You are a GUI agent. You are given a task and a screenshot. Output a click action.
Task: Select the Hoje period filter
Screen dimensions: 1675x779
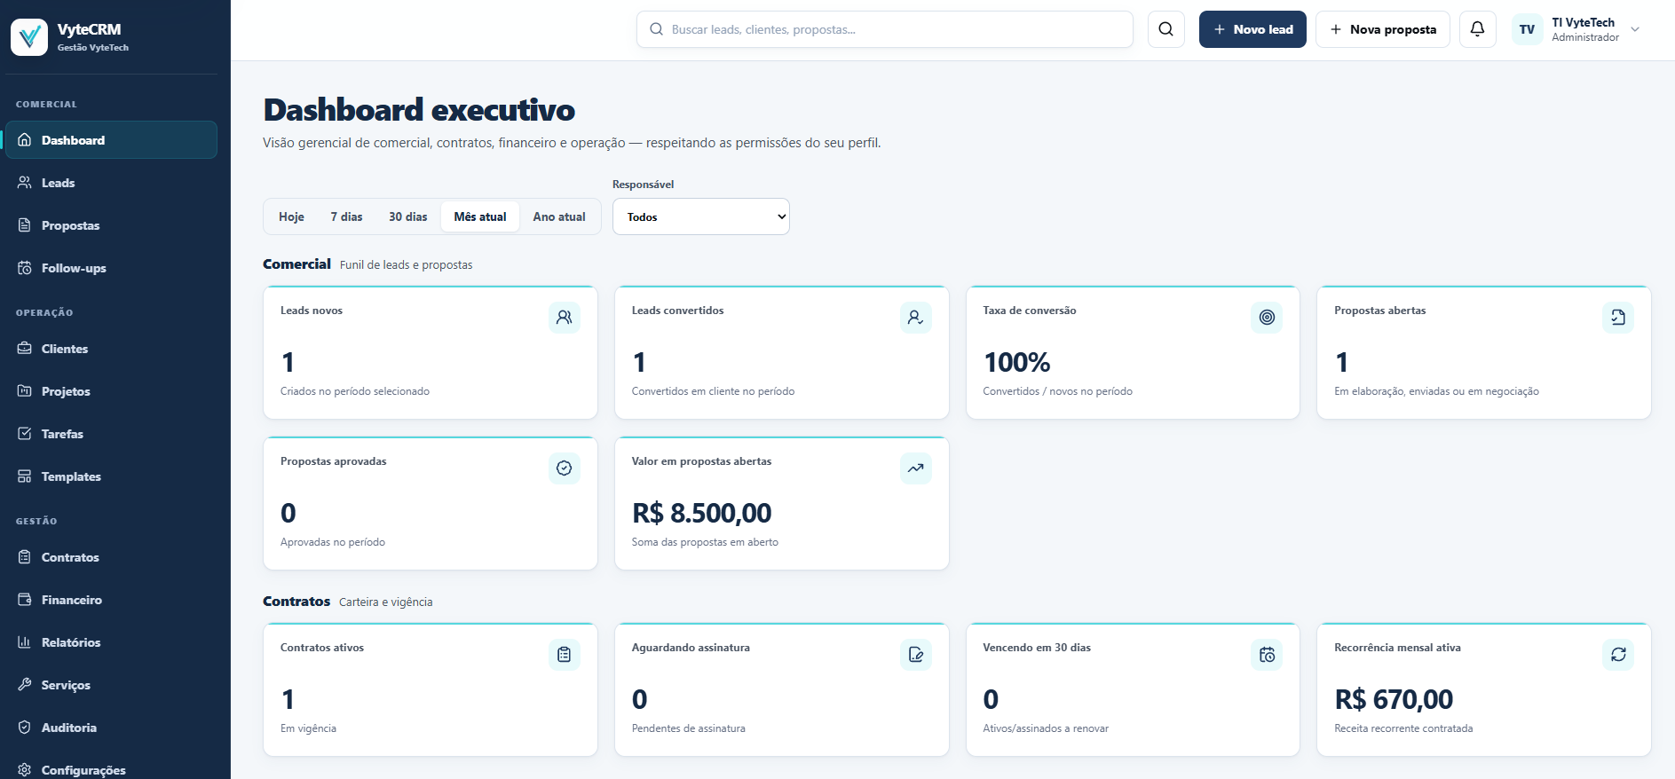point(291,216)
